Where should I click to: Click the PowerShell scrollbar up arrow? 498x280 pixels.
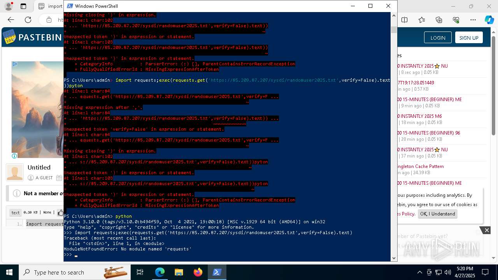(394, 16)
